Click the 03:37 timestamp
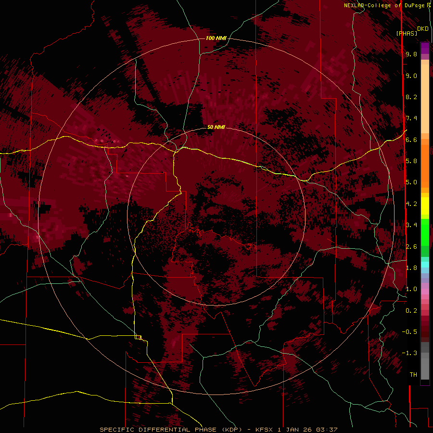433x433 pixels. click(327, 430)
